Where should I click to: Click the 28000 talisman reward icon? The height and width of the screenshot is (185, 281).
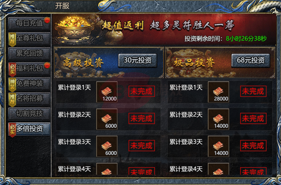(218, 92)
